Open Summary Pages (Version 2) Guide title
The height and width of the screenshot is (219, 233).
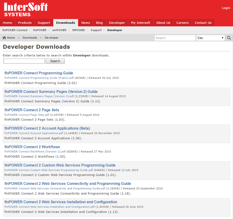pyautogui.click(x=51, y=91)
